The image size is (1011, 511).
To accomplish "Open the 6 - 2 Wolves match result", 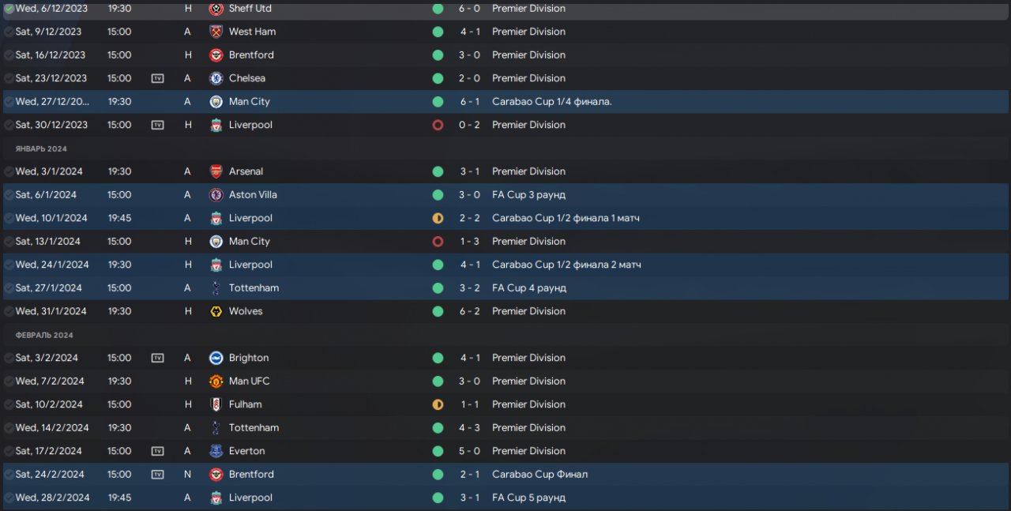I will (x=469, y=311).
